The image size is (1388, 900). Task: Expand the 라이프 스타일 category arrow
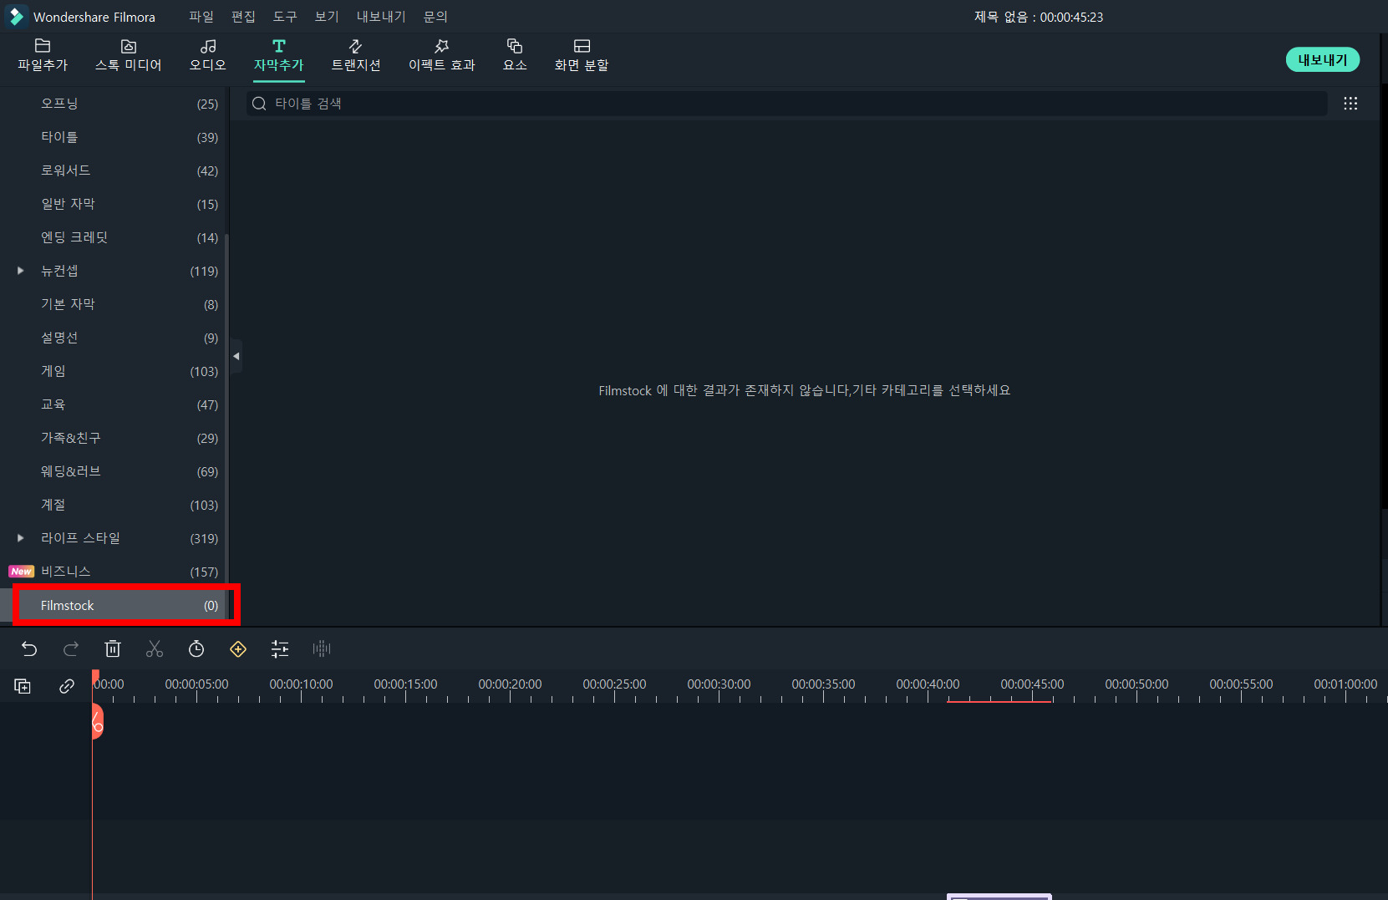pos(21,538)
